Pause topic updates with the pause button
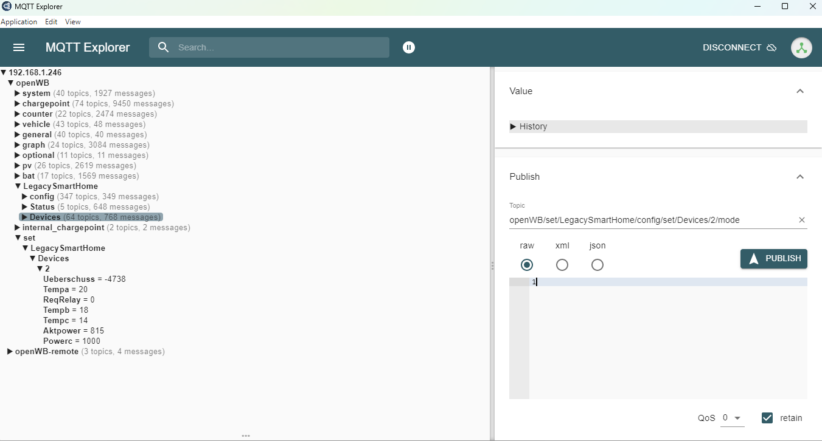 (x=409, y=47)
